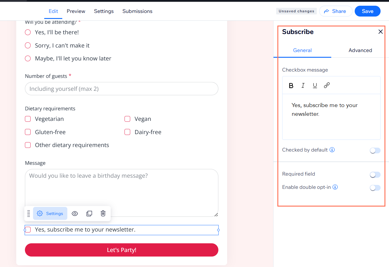Click info icon beside Enable double opt-in
Viewport: 389px width, 267px height.
(335, 187)
